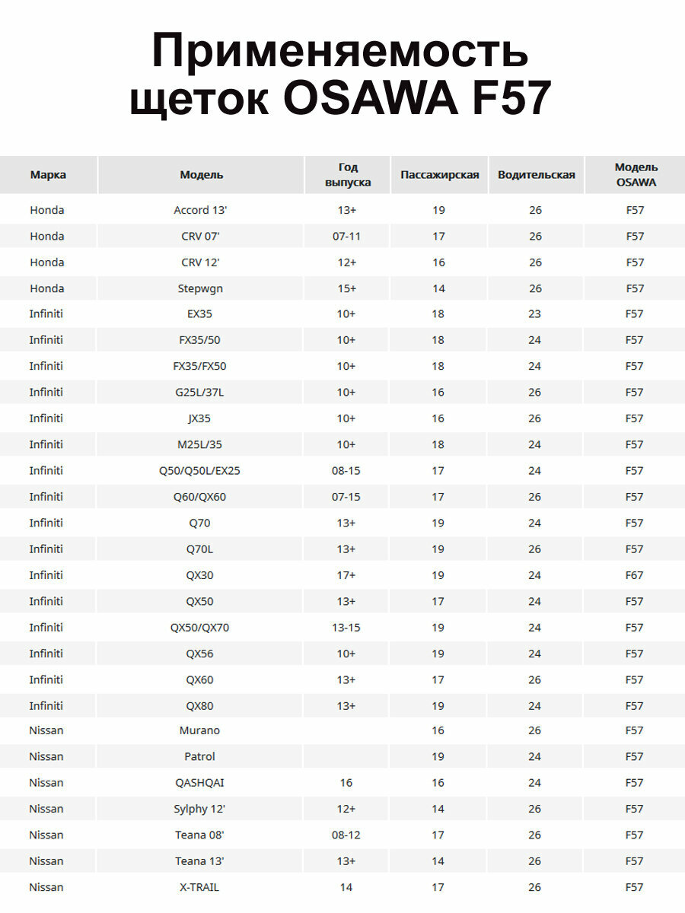Viewport: 685px width, 913px height.
Task: Select the Honda Stepwgn row
Action: (x=342, y=288)
